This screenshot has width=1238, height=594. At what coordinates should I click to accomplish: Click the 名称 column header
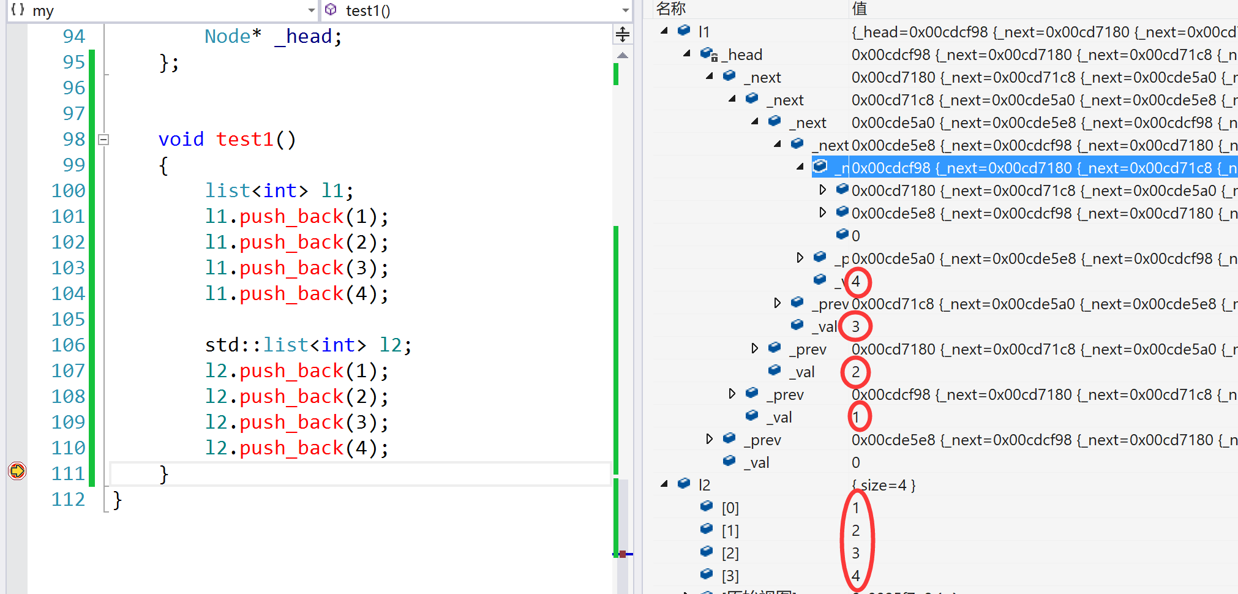(671, 9)
